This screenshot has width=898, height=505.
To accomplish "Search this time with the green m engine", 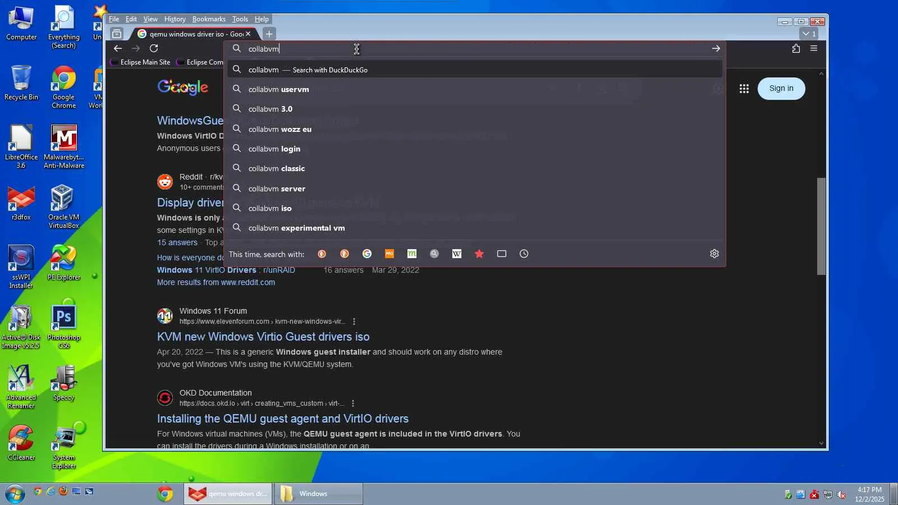I will pos(412,254).
